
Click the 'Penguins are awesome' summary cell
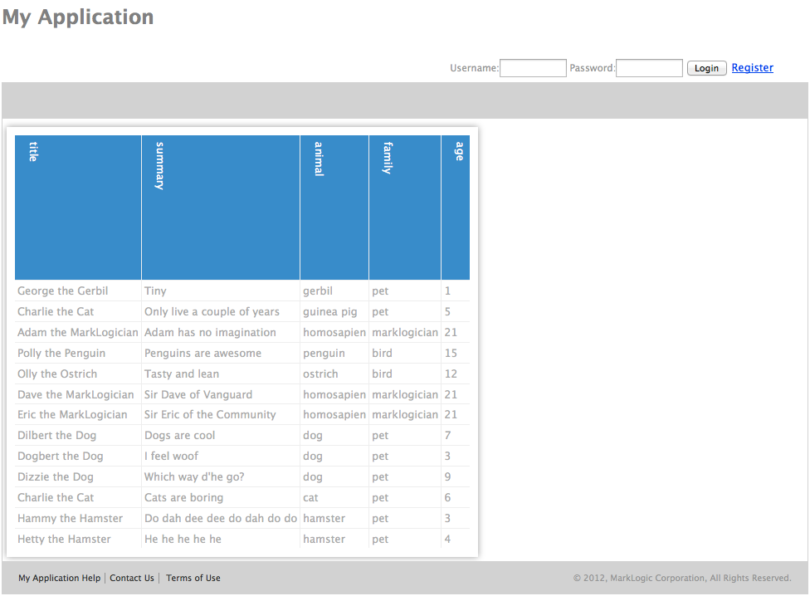(x=202, y=354)
